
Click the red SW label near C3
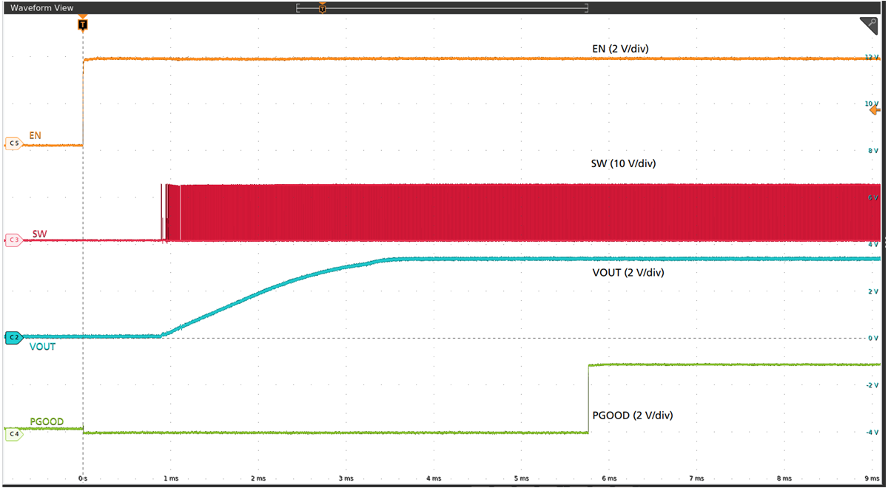click(x=39, y=234)
